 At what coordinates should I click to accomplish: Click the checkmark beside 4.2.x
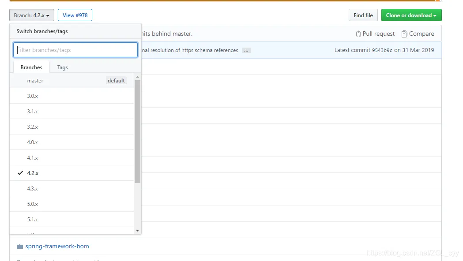20,173
